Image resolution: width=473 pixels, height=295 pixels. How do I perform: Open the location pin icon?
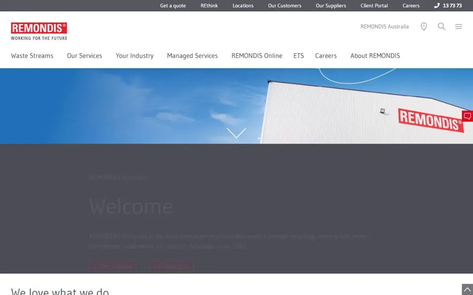(424, 27)
